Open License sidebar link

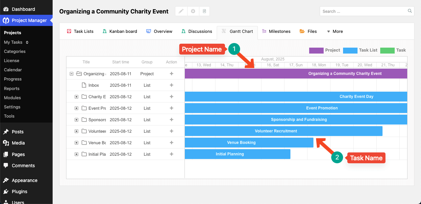[x=12, y=60]
